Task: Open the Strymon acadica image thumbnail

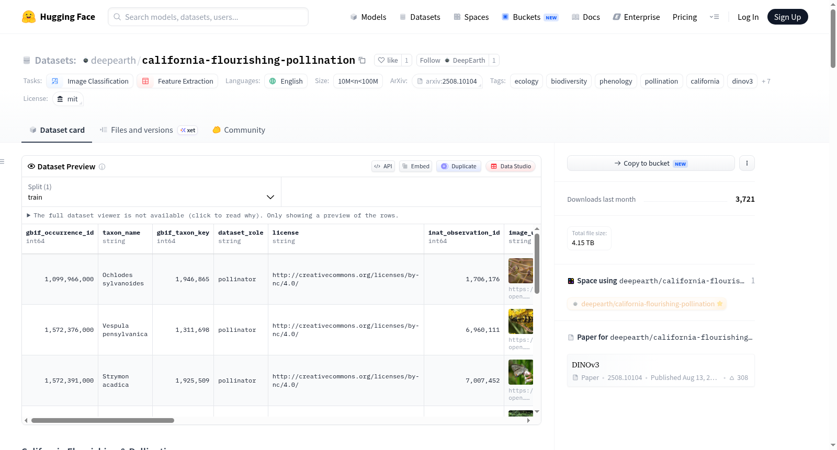Action: [521, 372]
